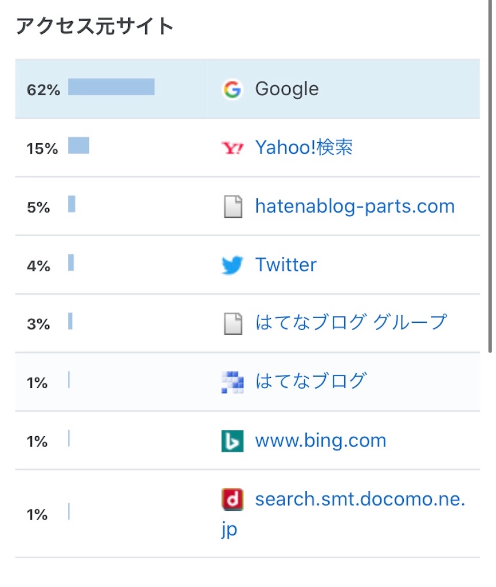Click the green Bing logo icon
Image resolution: width=496 pixels, height=587 pixels.
pos(233,441)
